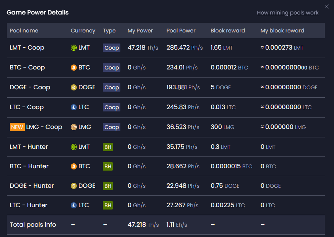The height and width of the screenshot is (237, 334).
Task: Select the LTC - Hunter pool name
Action: pos(29,205)
